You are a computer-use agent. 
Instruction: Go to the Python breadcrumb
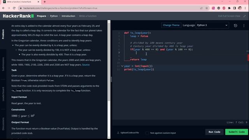pyautogui.click(x=54, y=16)
